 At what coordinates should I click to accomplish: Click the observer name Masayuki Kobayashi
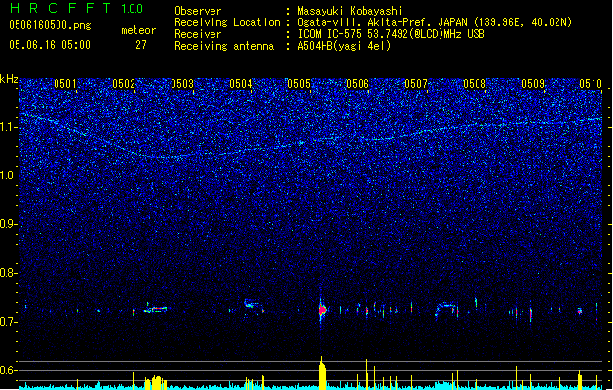coord(350,11)
